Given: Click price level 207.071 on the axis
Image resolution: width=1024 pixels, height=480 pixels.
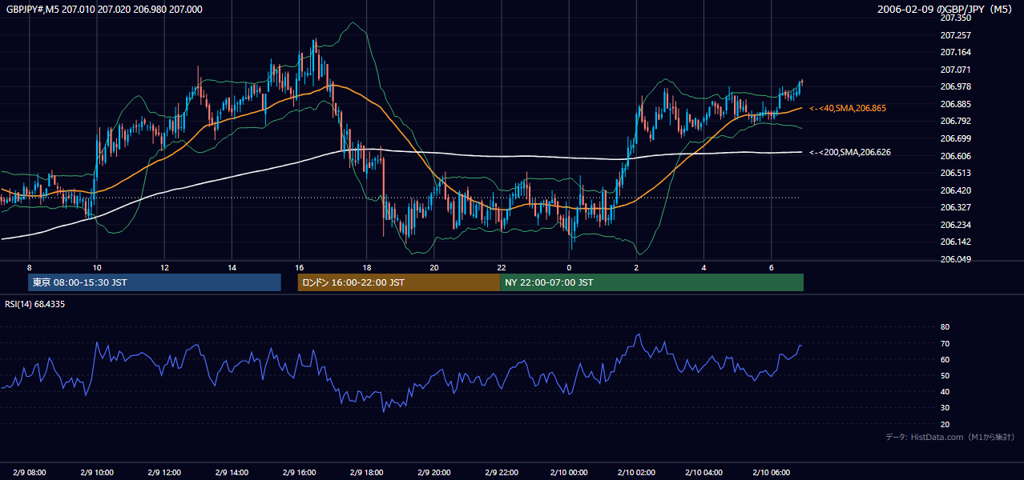Looking at the screenshot, I should (x=955, y=70).
